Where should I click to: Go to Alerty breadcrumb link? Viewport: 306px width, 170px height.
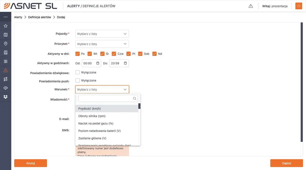pos(18,17)
